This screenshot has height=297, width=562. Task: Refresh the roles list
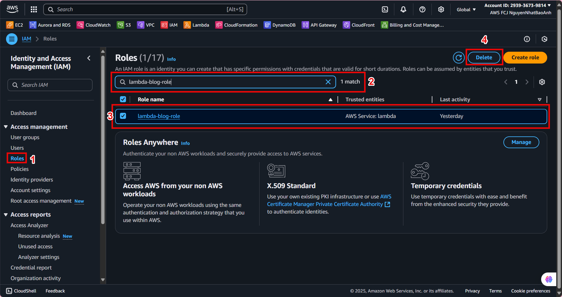[x=458, y=57]
